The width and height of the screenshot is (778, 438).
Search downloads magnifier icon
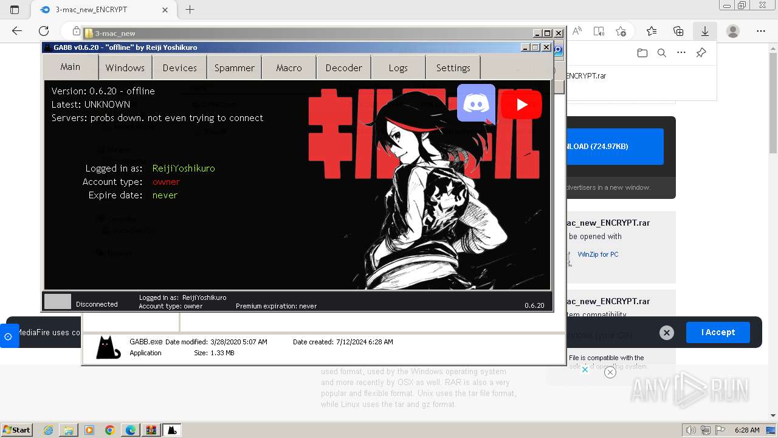[662, 53]
